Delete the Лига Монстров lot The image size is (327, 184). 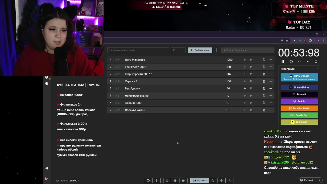click(264, 60)
